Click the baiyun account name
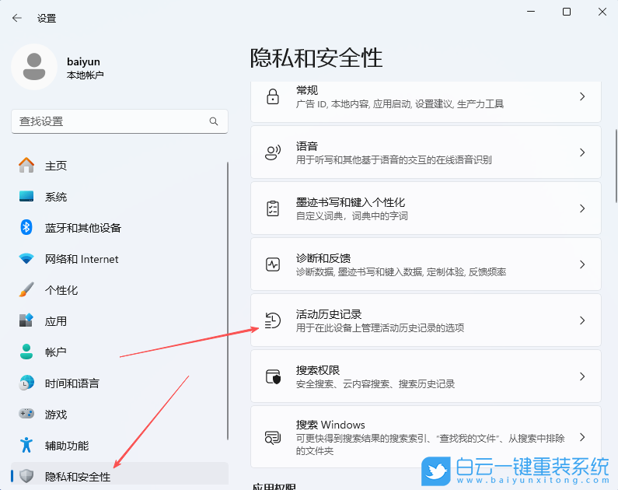This screenshot has width=618, height=490. tap(83, 62)
